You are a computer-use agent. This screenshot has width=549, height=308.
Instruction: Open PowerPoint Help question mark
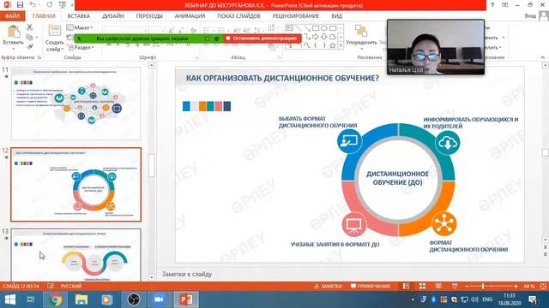492,5
